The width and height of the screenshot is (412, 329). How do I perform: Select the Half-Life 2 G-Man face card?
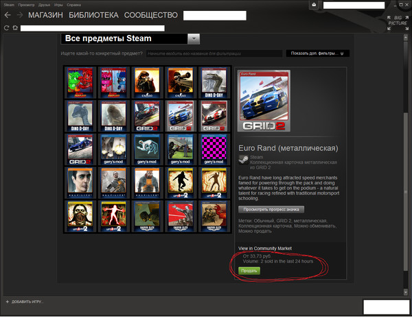coord(80,183)
